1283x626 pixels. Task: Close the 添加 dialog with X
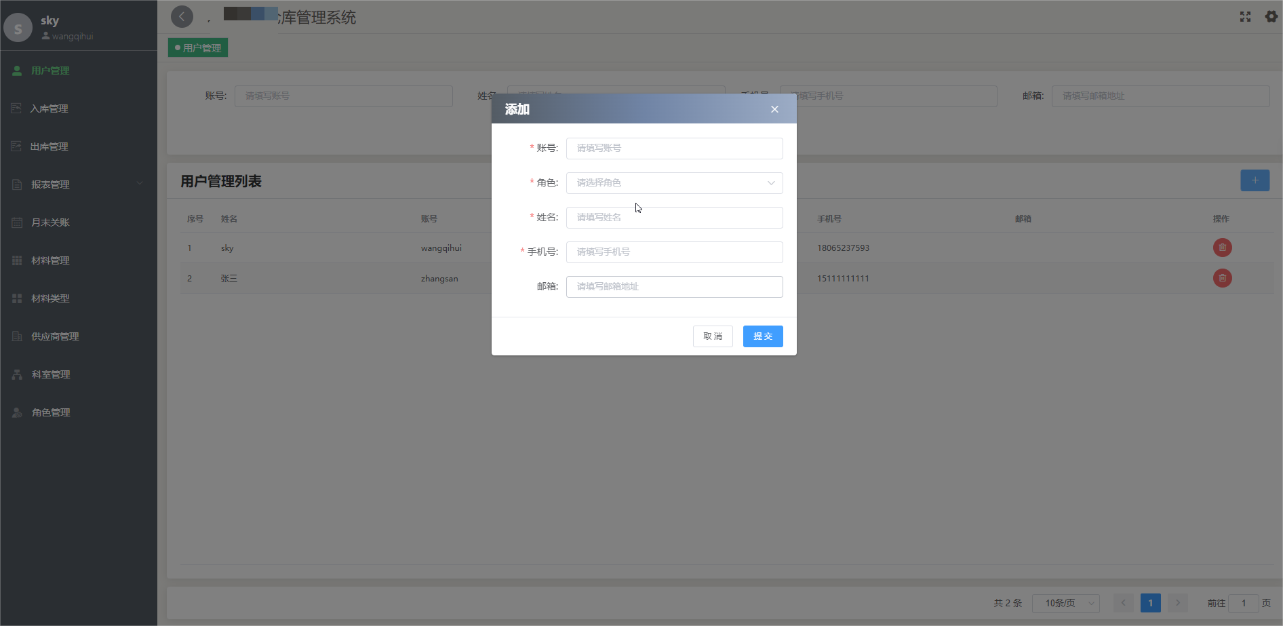point(774,109)
